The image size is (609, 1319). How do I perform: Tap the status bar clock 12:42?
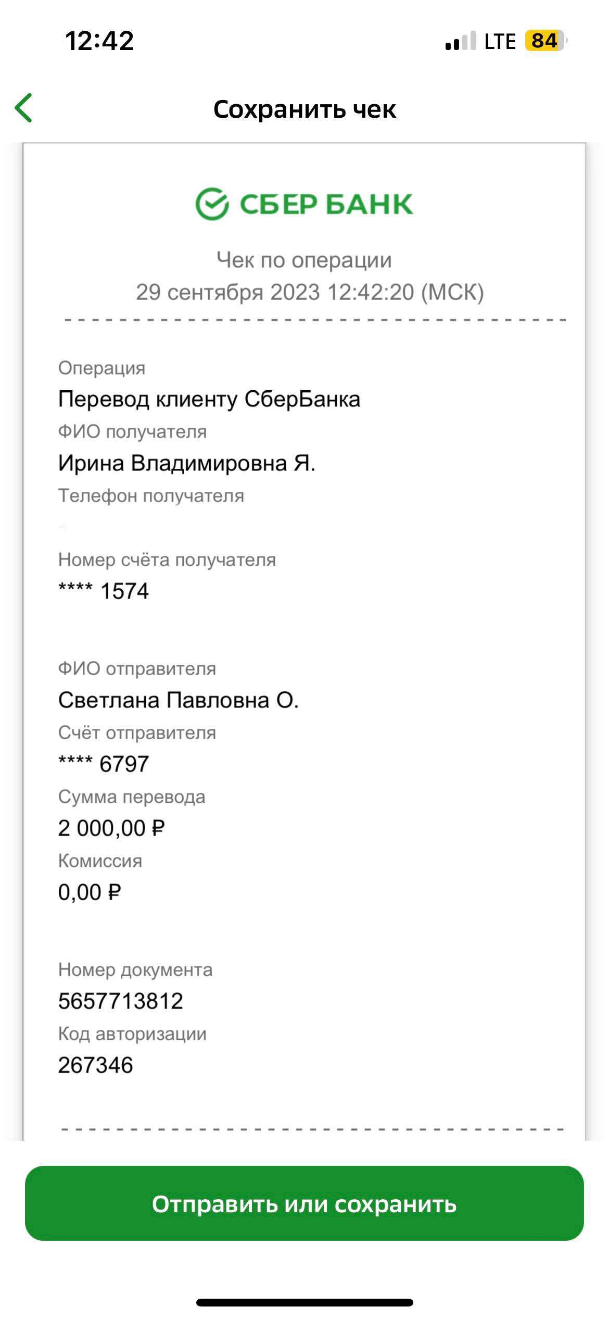[99, 41]
